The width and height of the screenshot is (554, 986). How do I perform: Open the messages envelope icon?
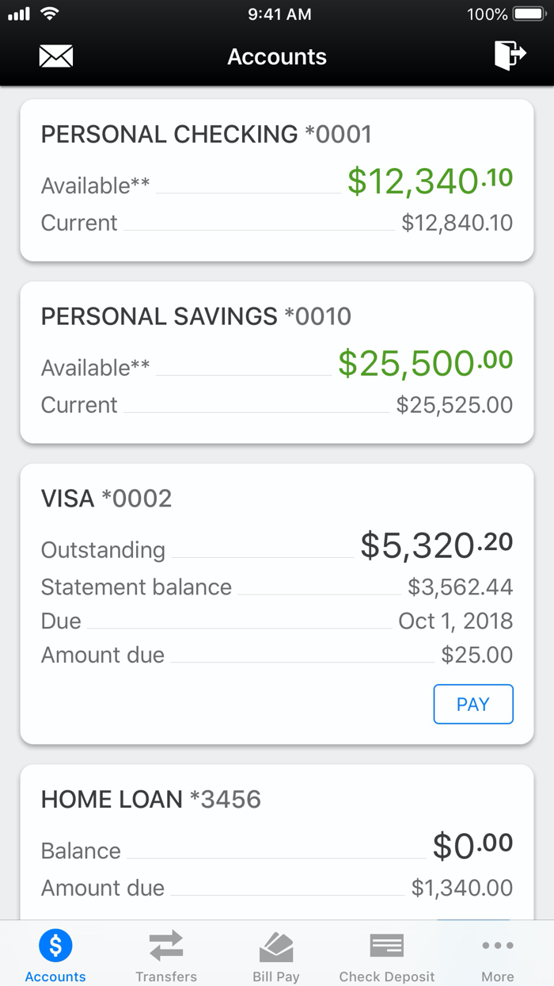(55, 55)
